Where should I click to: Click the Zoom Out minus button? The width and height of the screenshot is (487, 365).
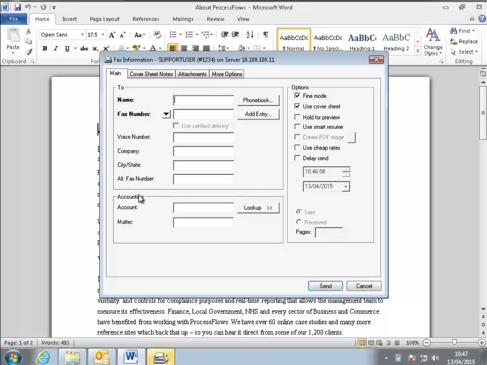427,343
